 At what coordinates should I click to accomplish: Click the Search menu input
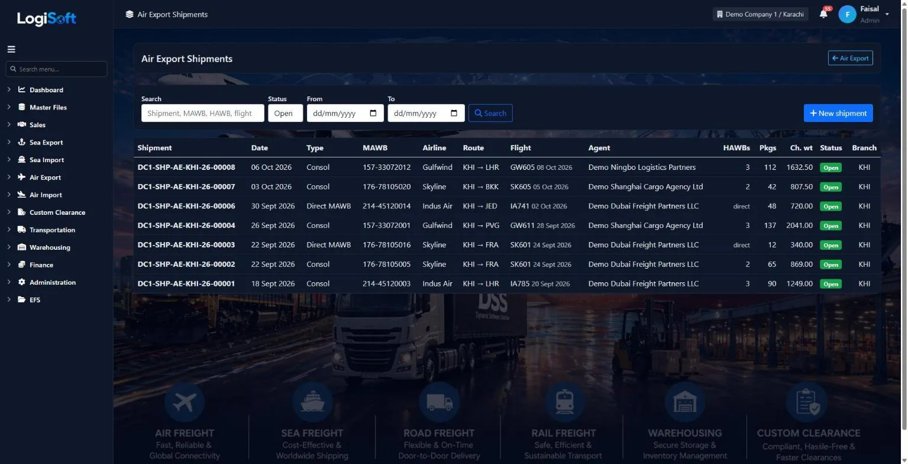click(56, 69)
